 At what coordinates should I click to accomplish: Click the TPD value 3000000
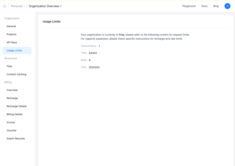coord(94,68)
